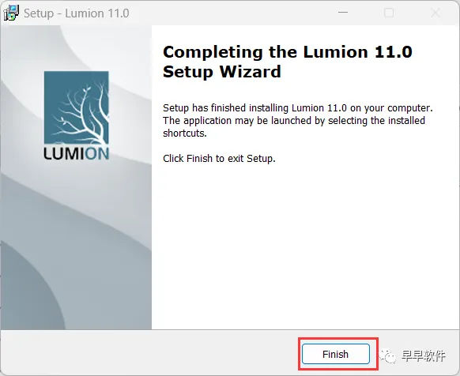Click the "Completing the Lumion 11.0" heading
This screenshot has width=460, height=376.
pos(288,52)
